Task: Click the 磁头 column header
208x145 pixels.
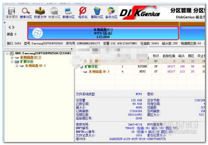Action: tap(181, 56)
